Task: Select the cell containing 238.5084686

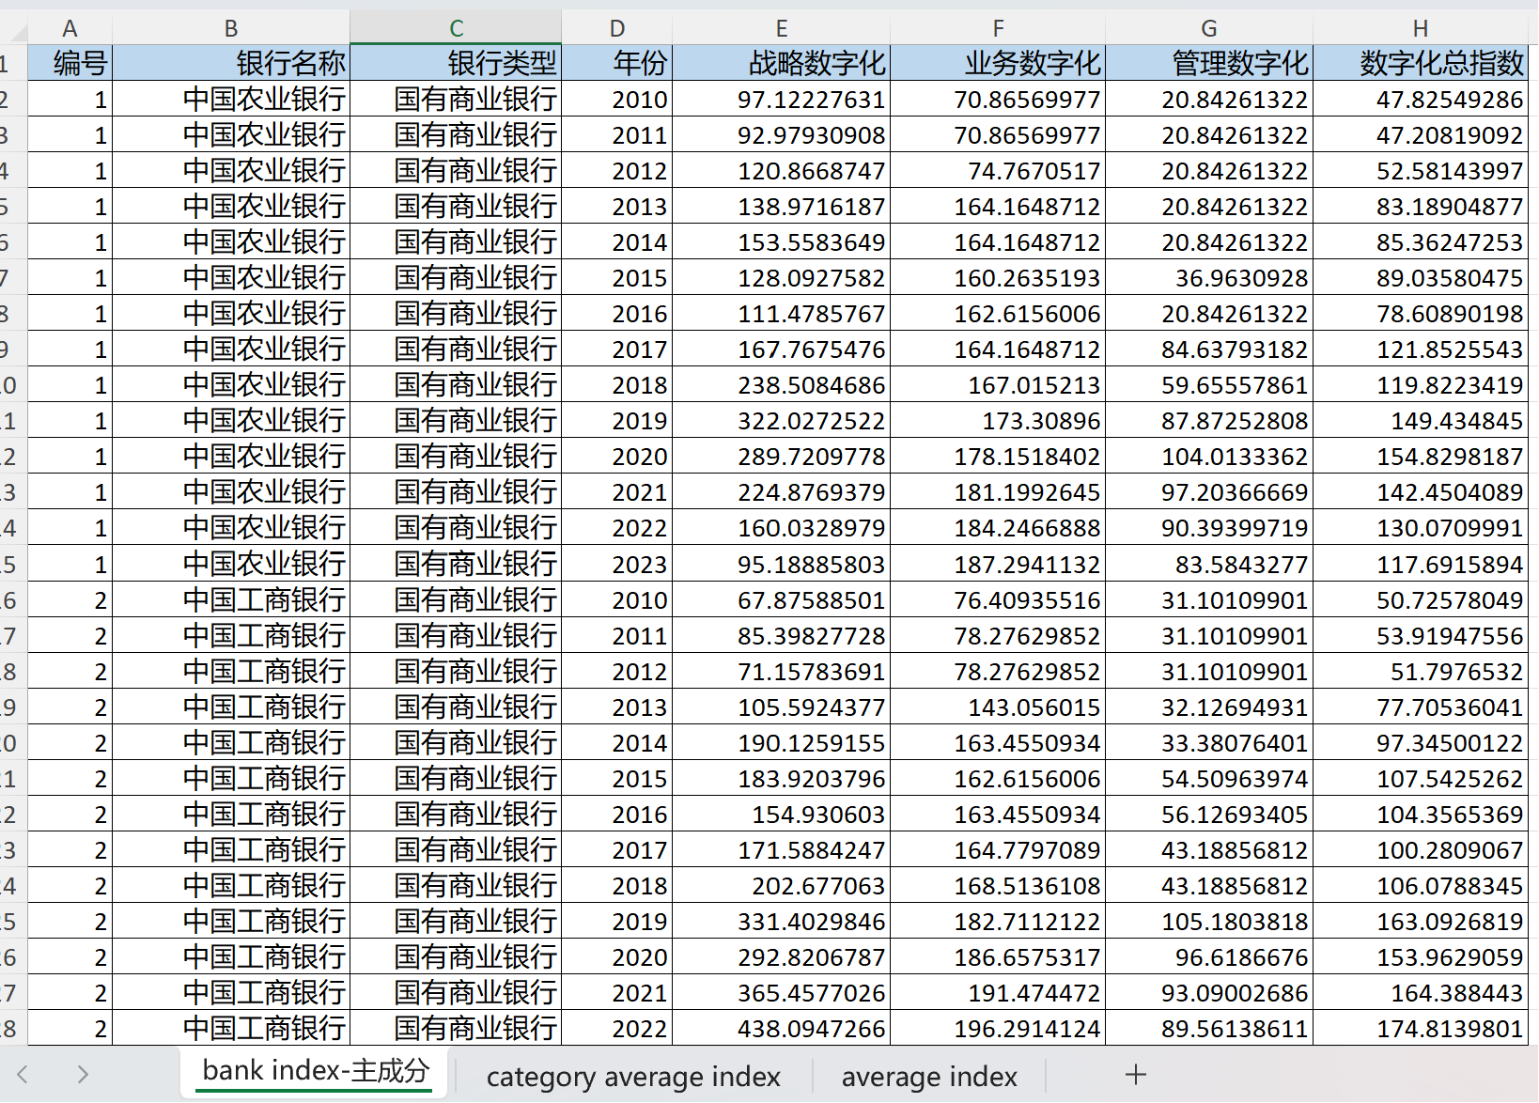Action: coord(782,384)
